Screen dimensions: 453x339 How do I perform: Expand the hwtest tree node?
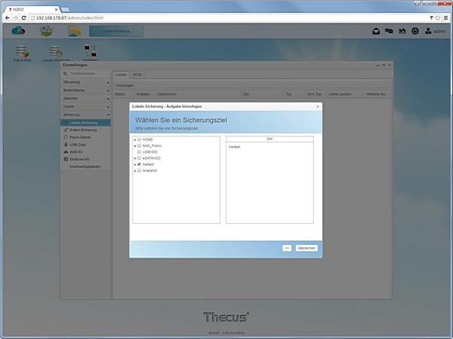click(x=135, y=164)
